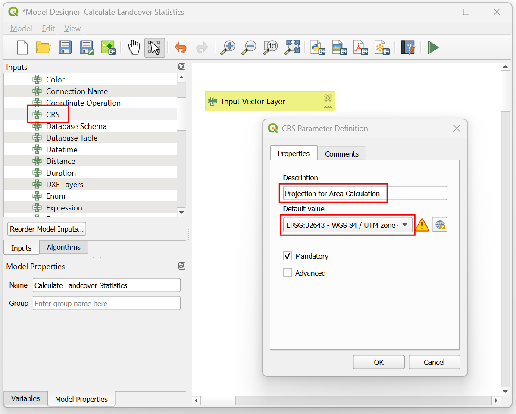Export model as PDF

[x=360, y=47]
